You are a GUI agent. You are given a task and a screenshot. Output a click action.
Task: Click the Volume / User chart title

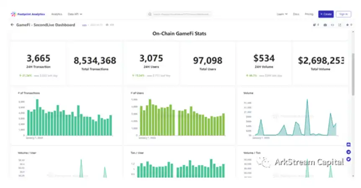pyautogui.click(x=27, y=153)
